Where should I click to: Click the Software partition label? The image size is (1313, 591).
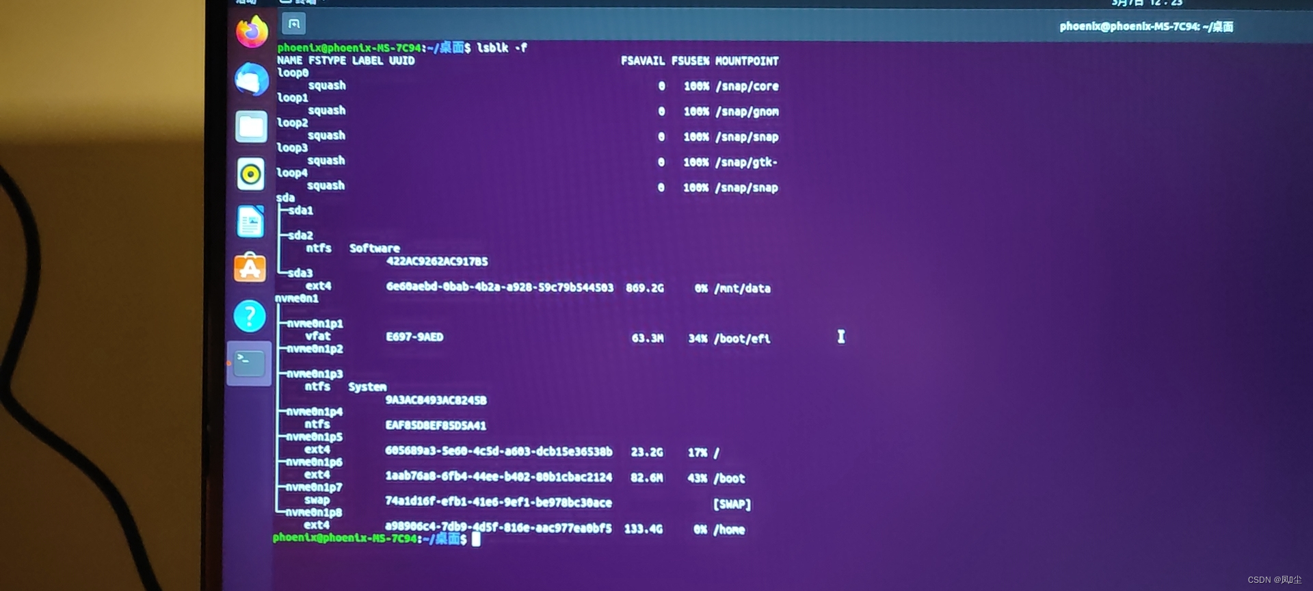(x=375, y=248)
